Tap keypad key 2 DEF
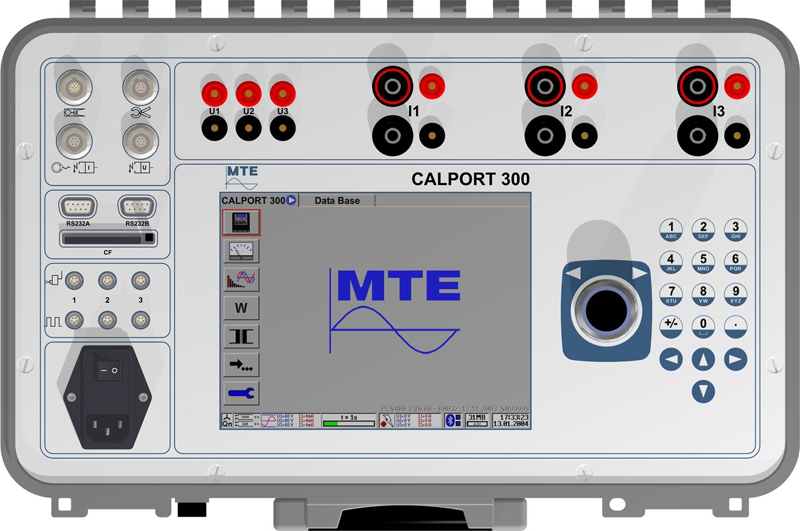 point(703,230)
